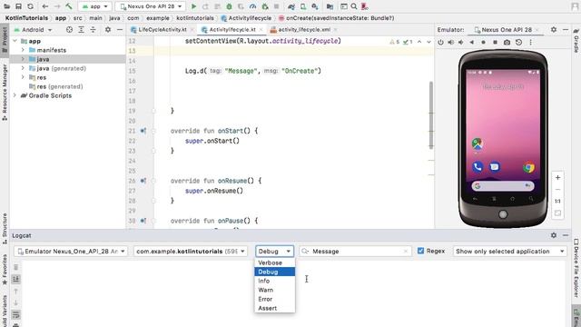Open the com.example.kotlintutorials process dropdown
Image resolution: width=581 pixels, height=327 pixels.
click(191, 251)
